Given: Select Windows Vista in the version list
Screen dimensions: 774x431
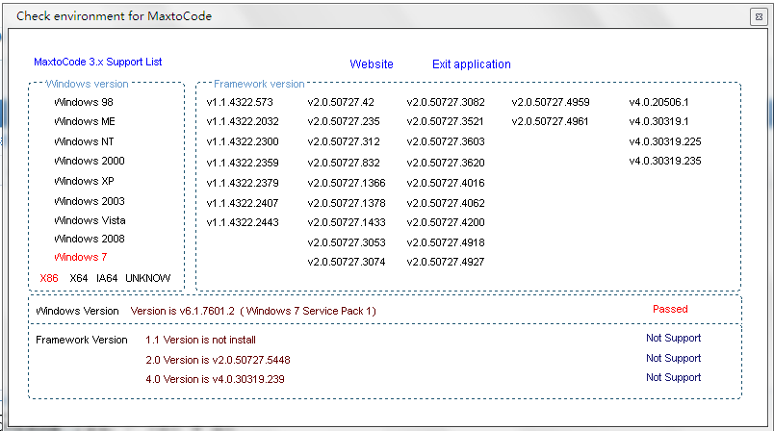Looking at the screenshot, I should pos(90,220).
